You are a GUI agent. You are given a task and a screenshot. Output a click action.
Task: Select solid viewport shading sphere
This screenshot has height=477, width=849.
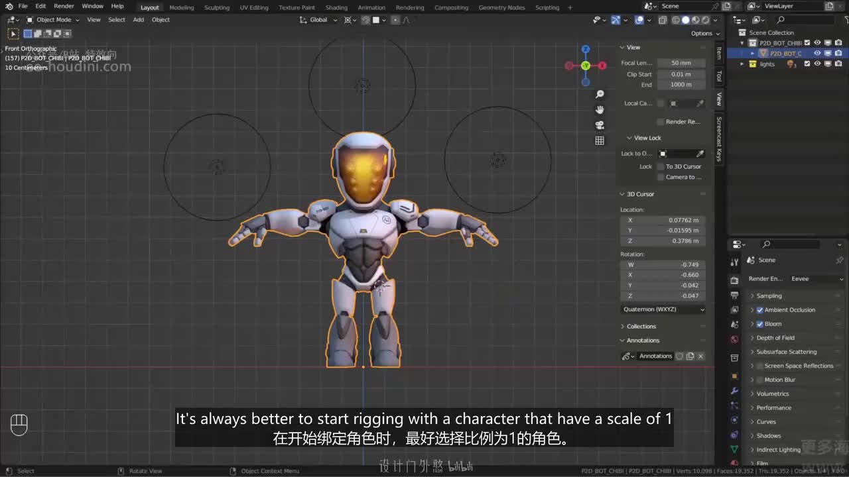(x=685, y=20)
